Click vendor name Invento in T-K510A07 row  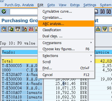click(34, 93)
